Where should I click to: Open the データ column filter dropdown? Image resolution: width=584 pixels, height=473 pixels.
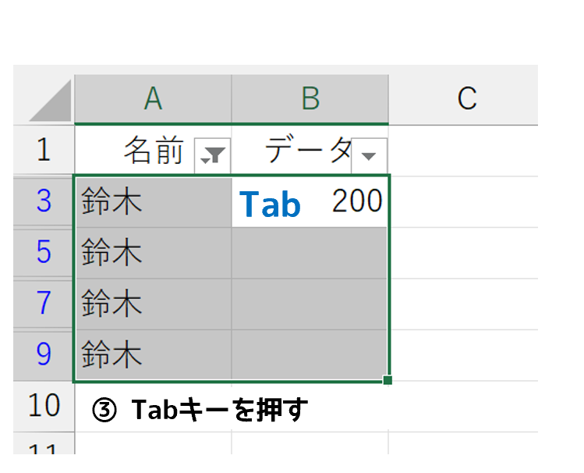coord(369,155)
